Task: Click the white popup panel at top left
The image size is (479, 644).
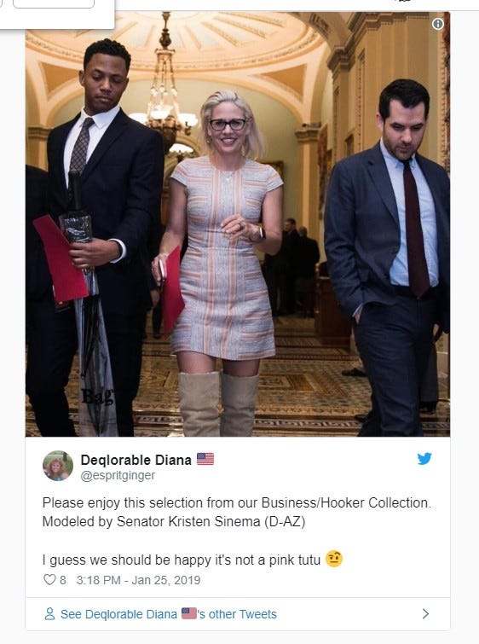Action: tap(57, 15)
